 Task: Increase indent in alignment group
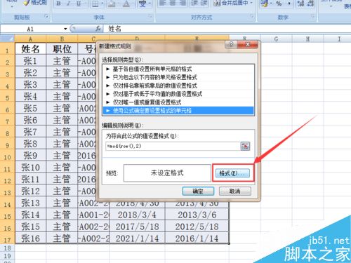click(x=204, y=3)
